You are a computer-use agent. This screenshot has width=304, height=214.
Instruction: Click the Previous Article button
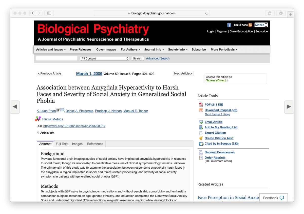point(49,74)
